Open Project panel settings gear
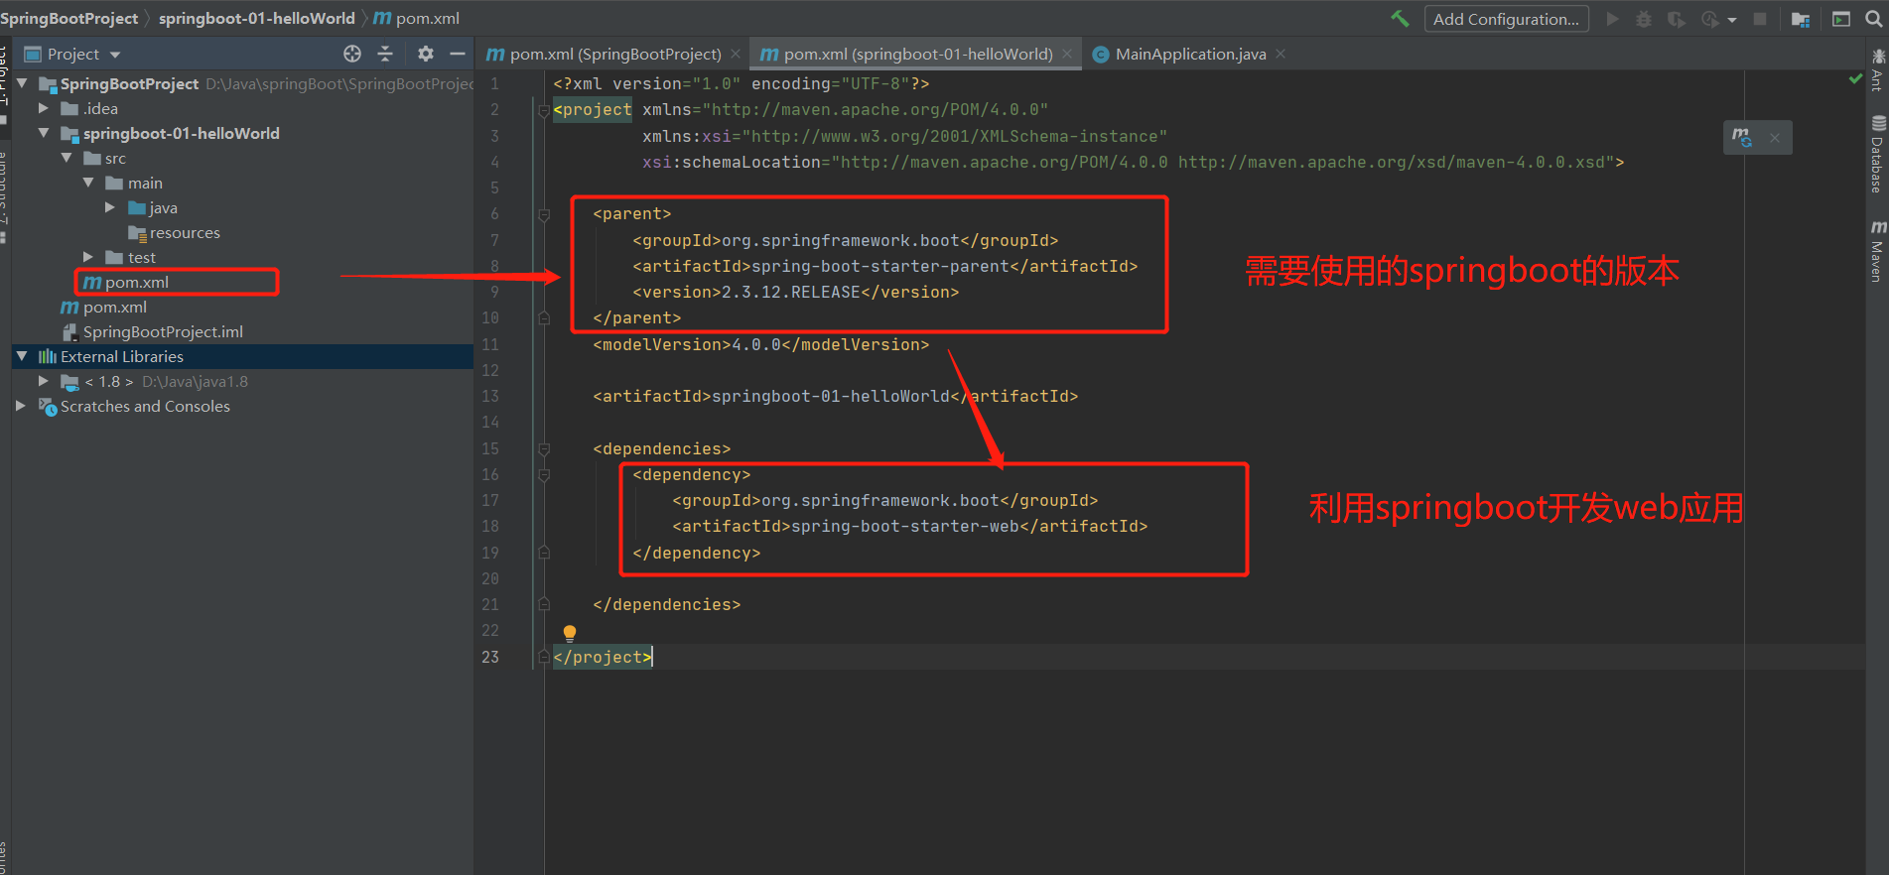The image size is (1889, 875). 426,54
